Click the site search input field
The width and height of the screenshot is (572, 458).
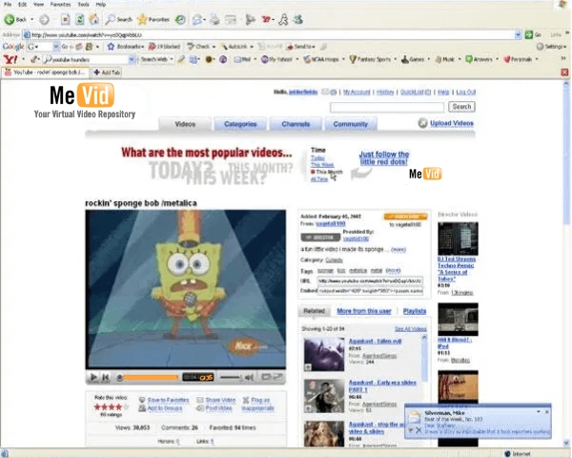(387, 107)
